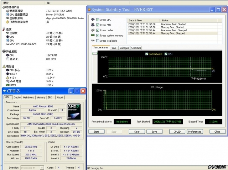Click the 感應器類型 row icon
The image size is (228, 170).
coord(7,11)
